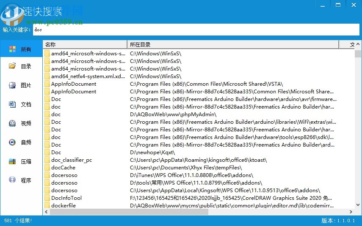Choose the 音频 audio category icon
The height and width of the screenshot is (226, 362).
[12, 142]
